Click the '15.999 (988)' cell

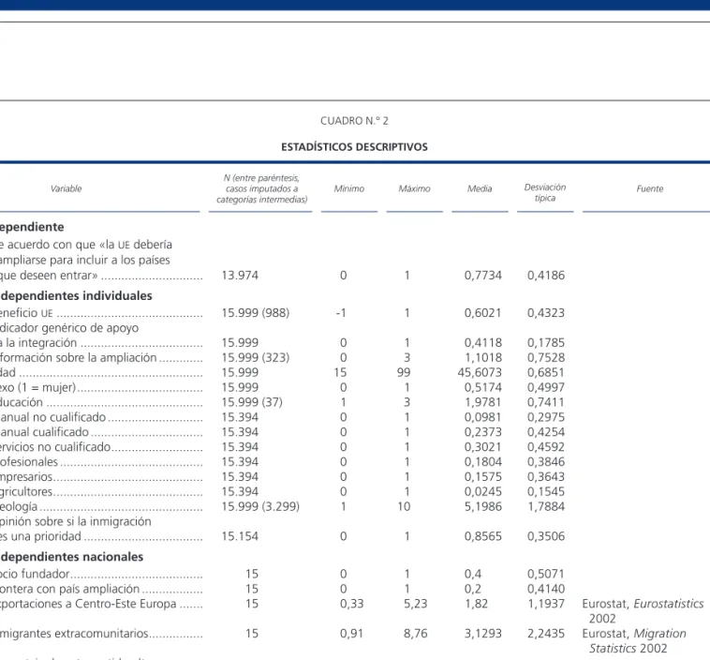click(255, 313)
